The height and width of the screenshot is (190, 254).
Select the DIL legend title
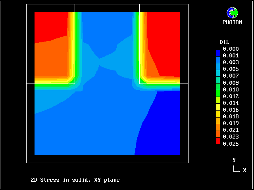coord(224,42)
